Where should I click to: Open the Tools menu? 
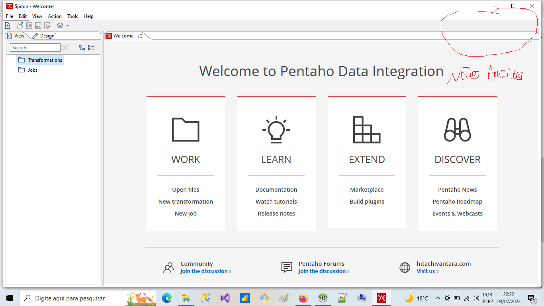click(73, 16)
